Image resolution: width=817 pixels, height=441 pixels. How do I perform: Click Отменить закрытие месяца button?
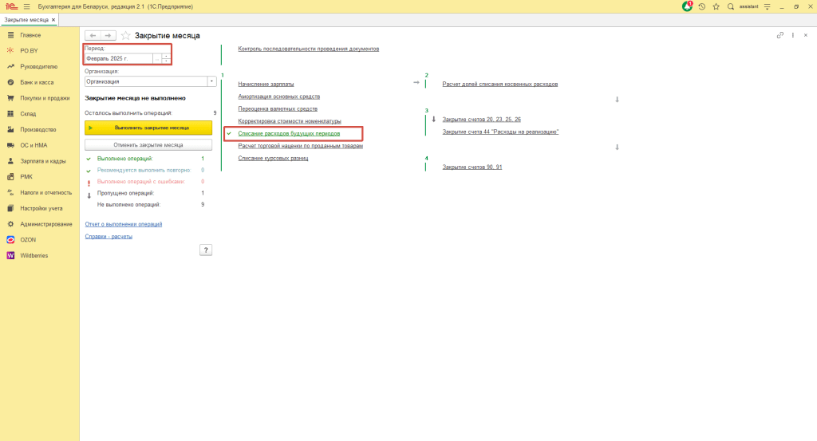pos(148,145)
